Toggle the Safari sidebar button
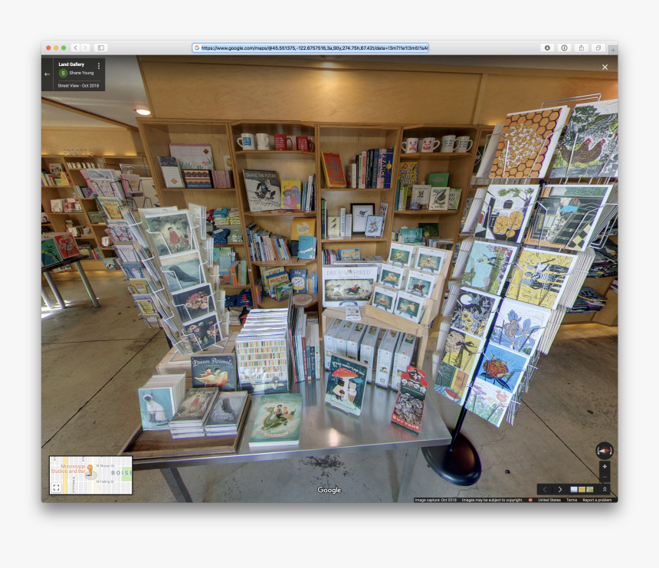The height and width of the screenshot is (568, 659). point(100,48)
